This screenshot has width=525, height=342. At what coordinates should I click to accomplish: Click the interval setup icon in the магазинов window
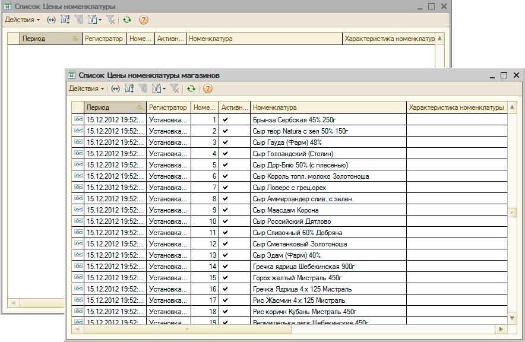pos(115,88)
